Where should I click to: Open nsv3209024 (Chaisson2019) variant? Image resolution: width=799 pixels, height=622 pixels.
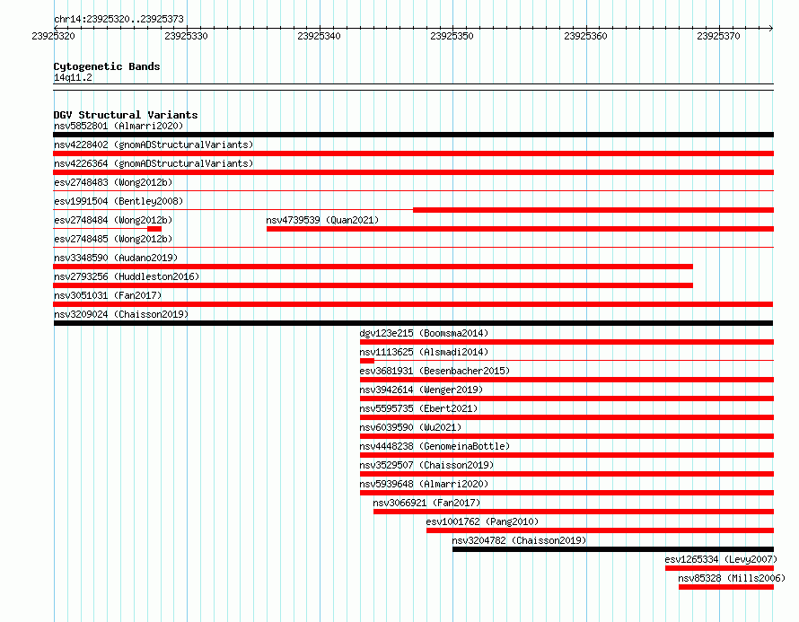coord(121,314)
